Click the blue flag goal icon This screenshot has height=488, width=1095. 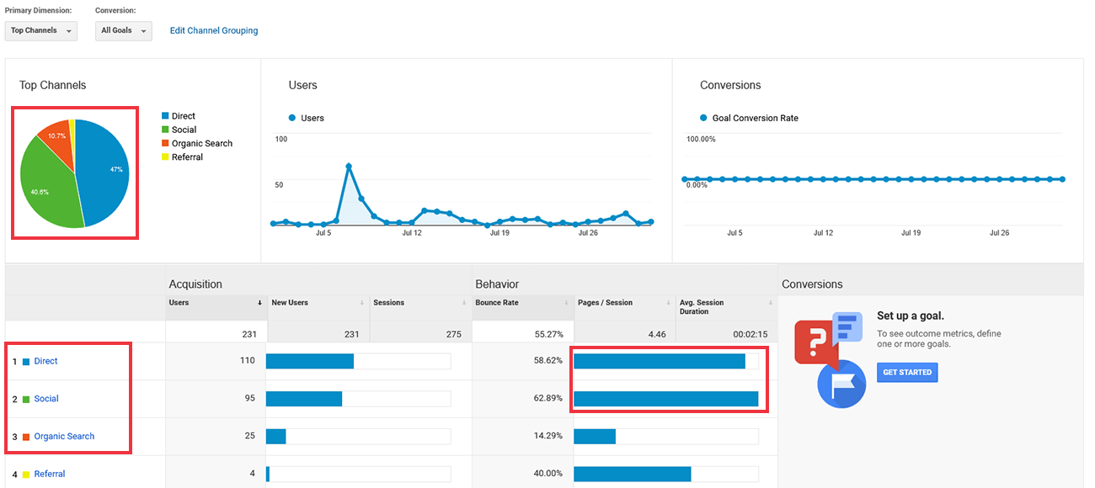[841, 385]
